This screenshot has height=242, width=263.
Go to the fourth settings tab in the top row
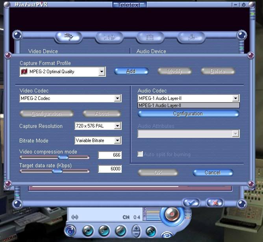pos(191,37)
